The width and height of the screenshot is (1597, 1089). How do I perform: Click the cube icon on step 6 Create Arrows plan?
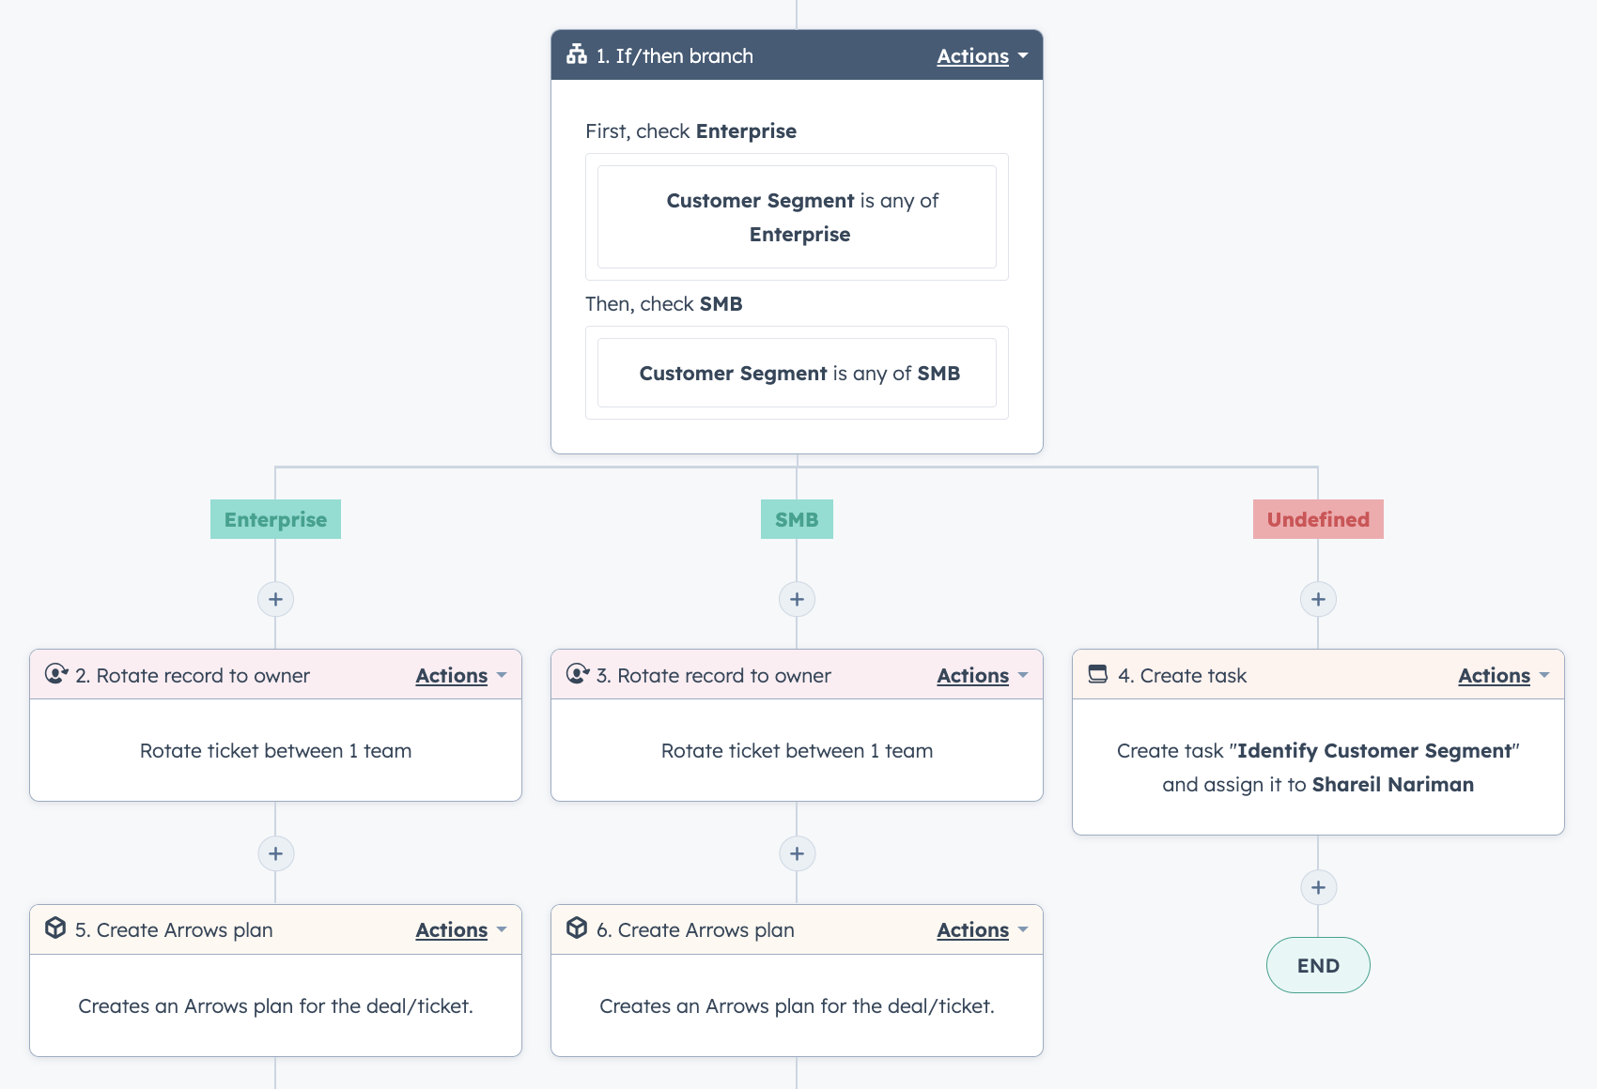(577, 928)
